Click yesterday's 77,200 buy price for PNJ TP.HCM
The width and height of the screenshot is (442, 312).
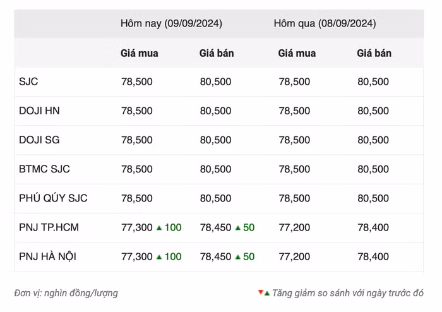click(294, 227)
